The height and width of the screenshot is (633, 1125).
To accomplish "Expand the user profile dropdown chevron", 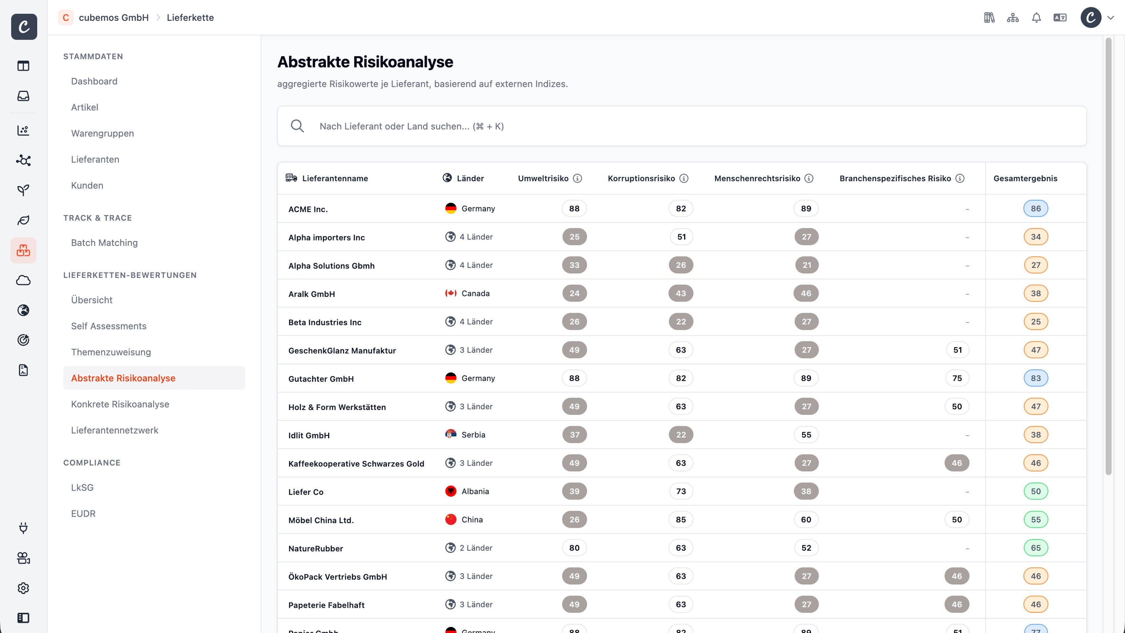I will pos(1110,18).
